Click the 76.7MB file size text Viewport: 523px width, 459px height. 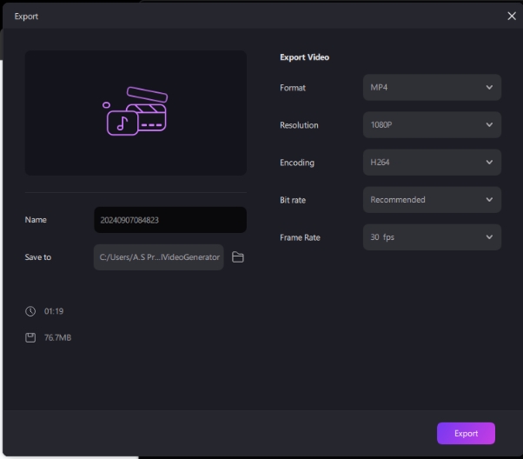[58, 337]
